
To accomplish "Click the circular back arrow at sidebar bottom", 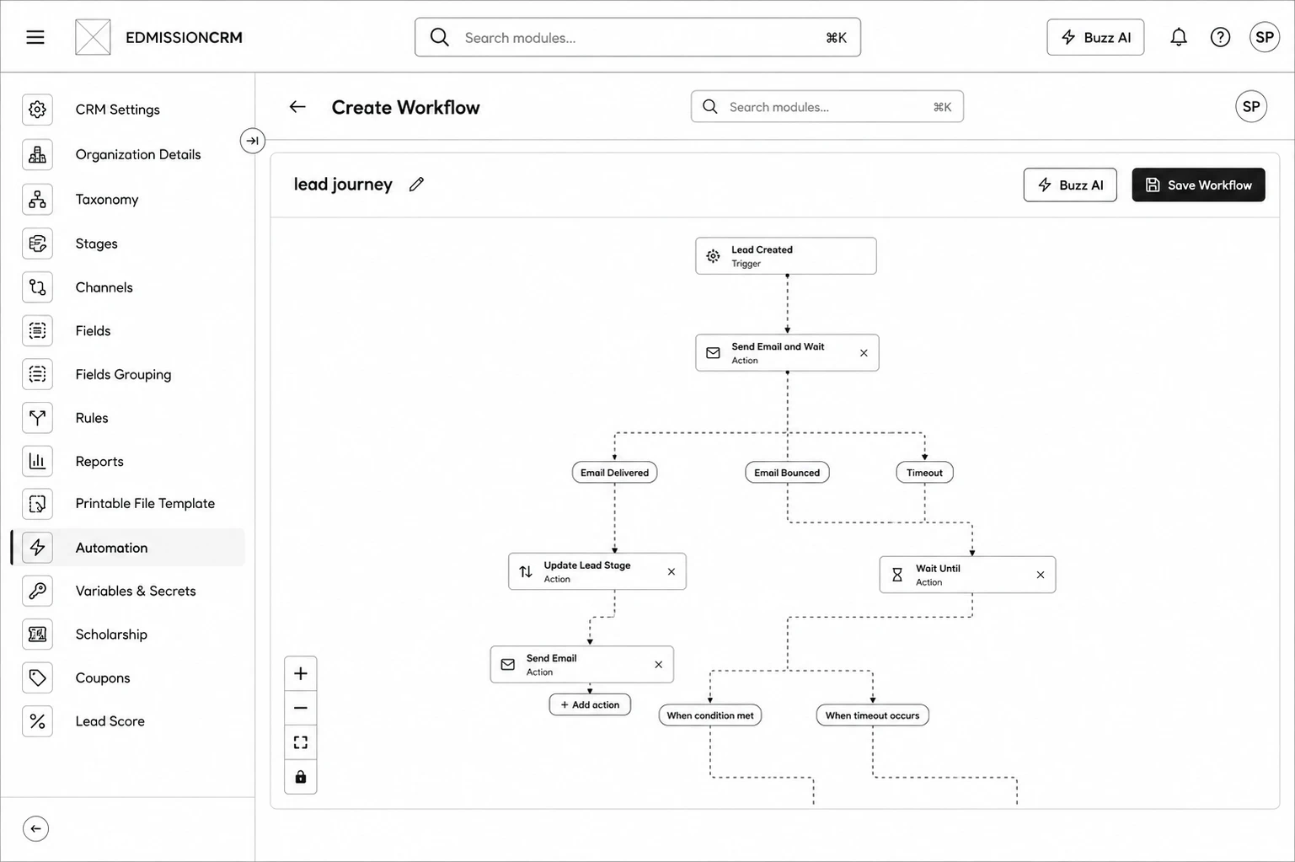I will [35, 829].
